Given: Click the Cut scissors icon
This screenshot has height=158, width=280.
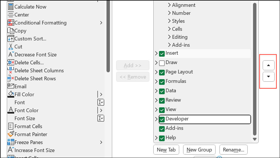Looking at the screenshot, I should tap(11, 46).
